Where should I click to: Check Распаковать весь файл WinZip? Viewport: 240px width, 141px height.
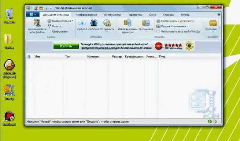coord(158,32)
